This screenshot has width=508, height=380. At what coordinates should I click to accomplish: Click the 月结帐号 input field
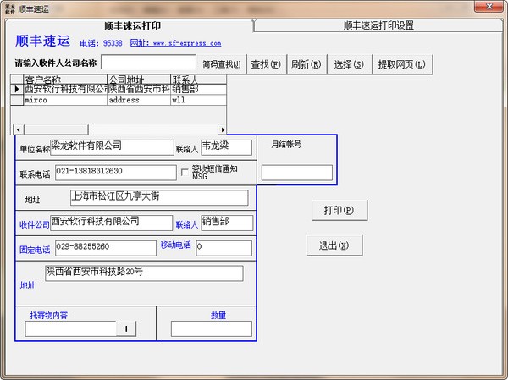[297, 173]
